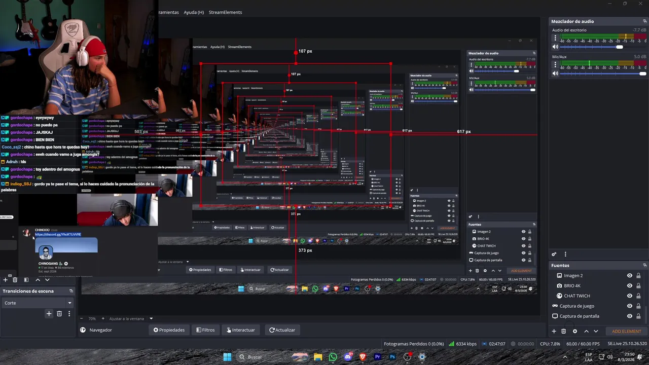
Task: Mute Audio del escritorio in main mixer
Action: [x=555, y=47]
